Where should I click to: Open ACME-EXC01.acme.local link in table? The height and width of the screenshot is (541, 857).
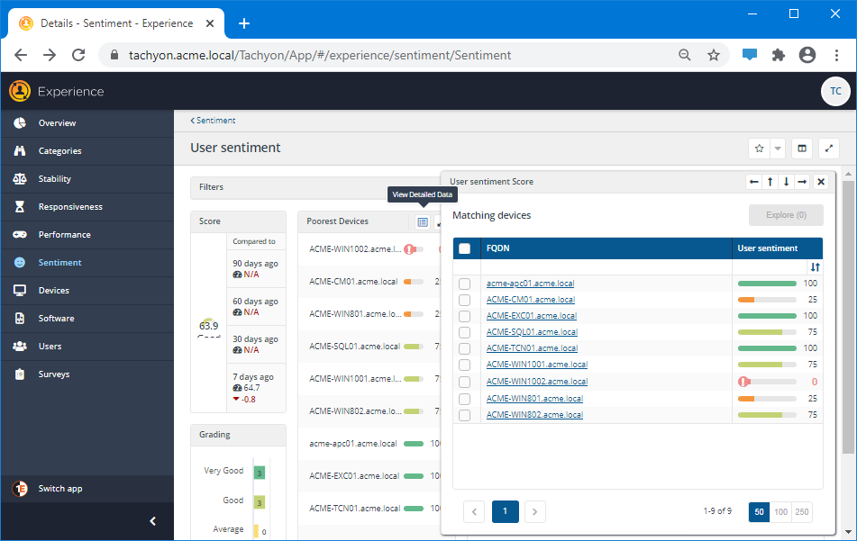click(532, 316)
